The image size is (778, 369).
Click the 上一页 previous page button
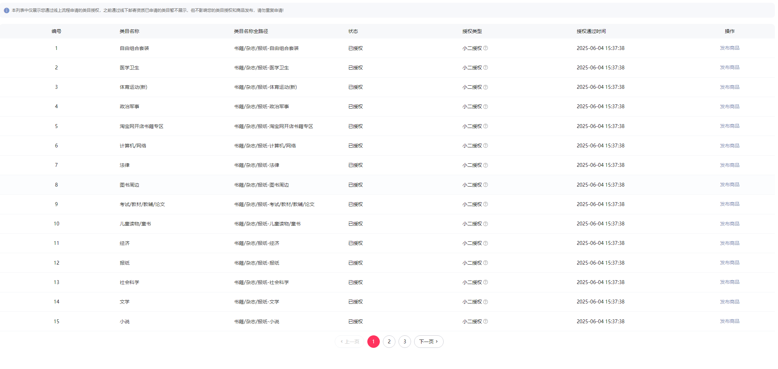tap(350, 342)
